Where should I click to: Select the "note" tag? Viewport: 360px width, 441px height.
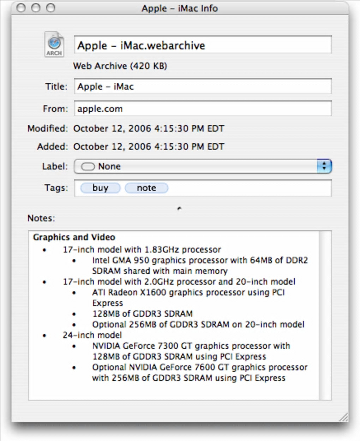pyautogui.click(x=146, y=188)
